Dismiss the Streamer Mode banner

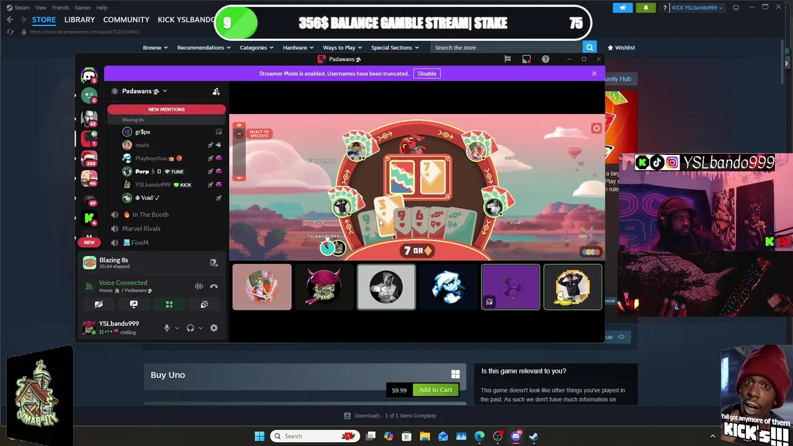594,74
